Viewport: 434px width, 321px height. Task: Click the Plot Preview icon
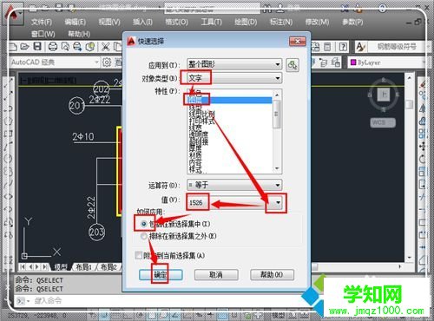[x=65, y=46]
